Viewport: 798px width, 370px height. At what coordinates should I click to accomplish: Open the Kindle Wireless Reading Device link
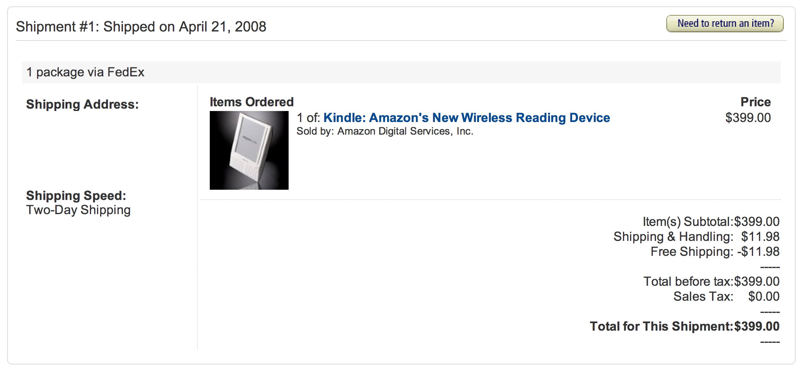click(x=466, y=118)
